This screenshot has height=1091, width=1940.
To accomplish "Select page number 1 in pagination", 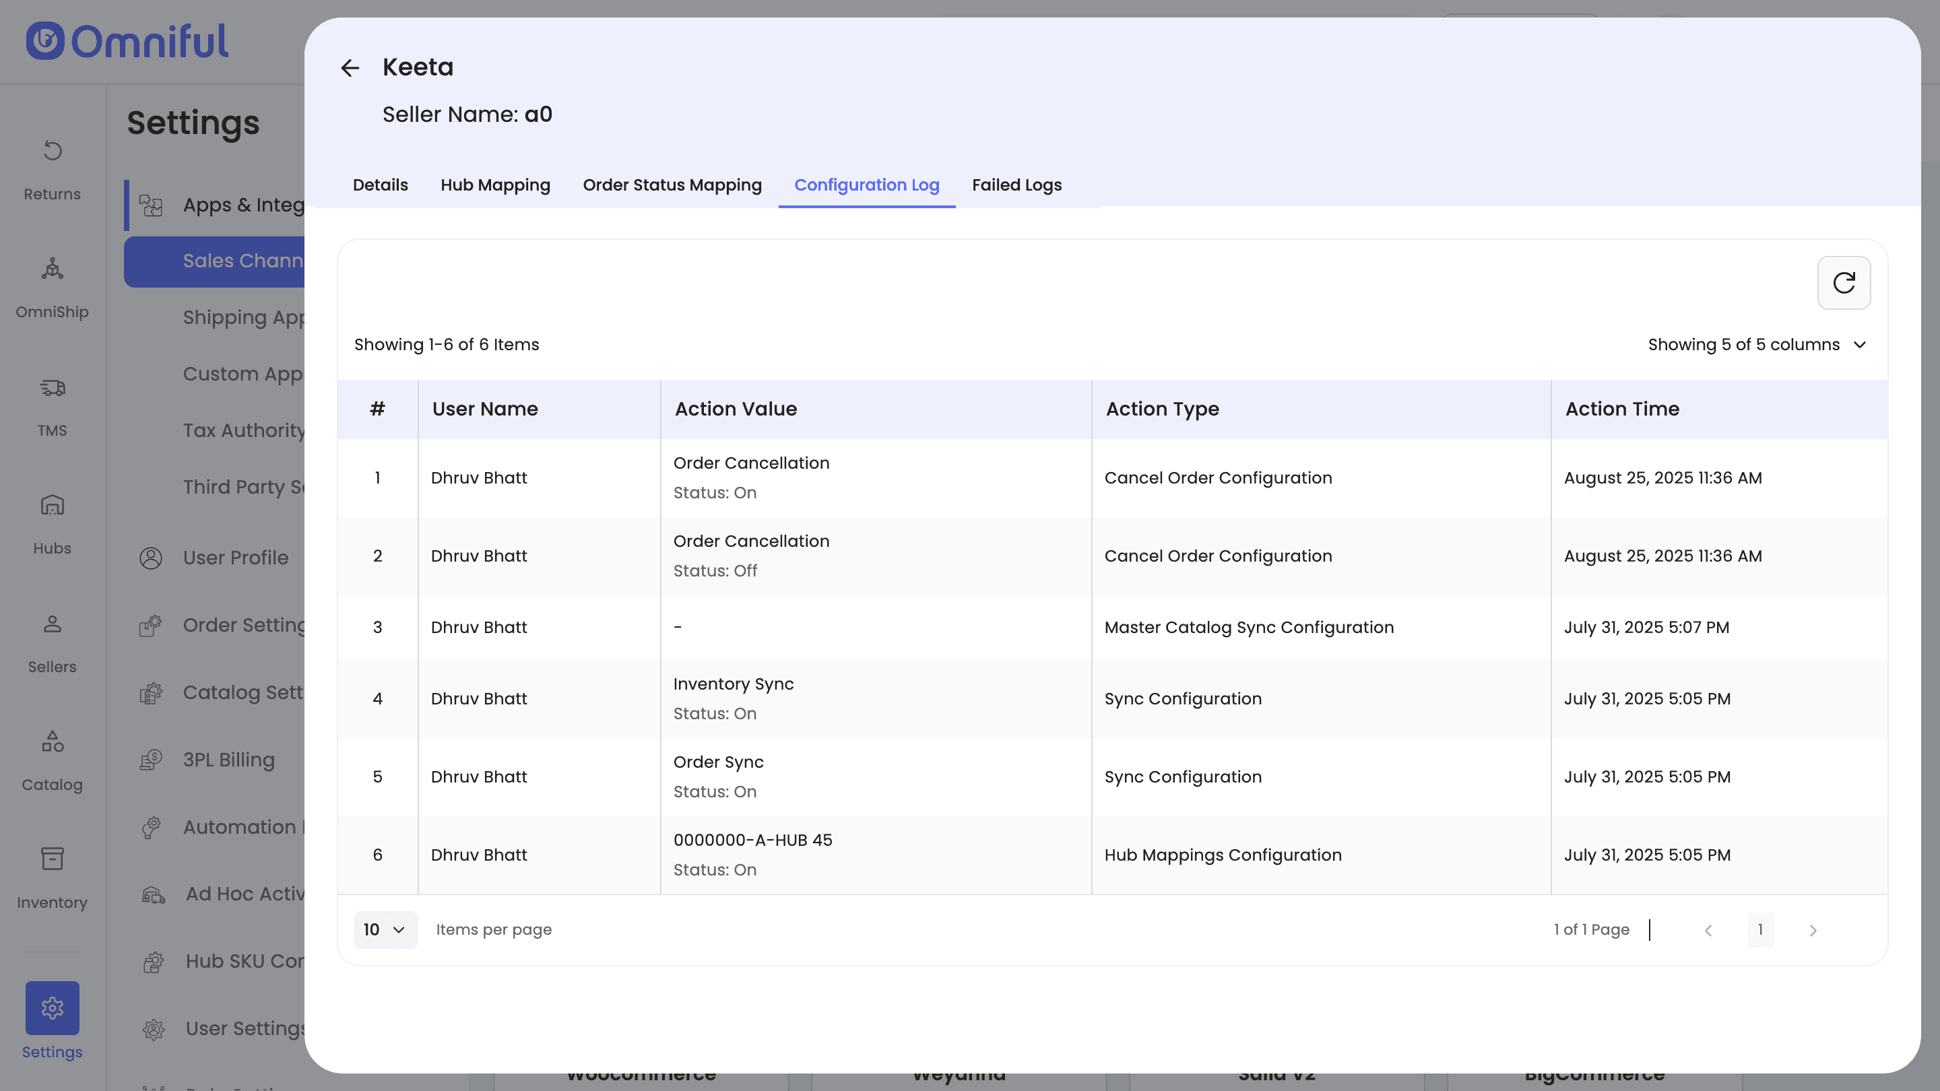I will pyautogui.click(x=1759, y=930).
